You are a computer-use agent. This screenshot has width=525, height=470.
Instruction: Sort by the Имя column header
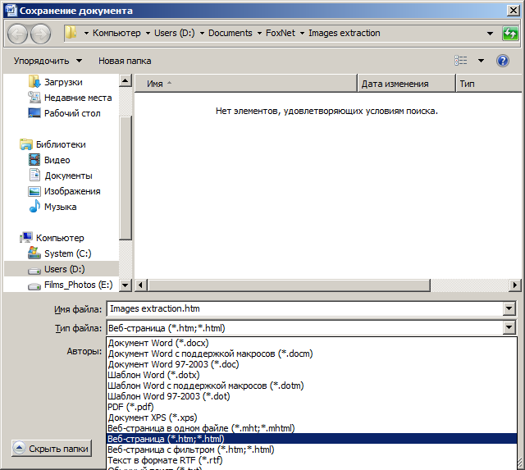pyautogui.click(x=246, y=84)
